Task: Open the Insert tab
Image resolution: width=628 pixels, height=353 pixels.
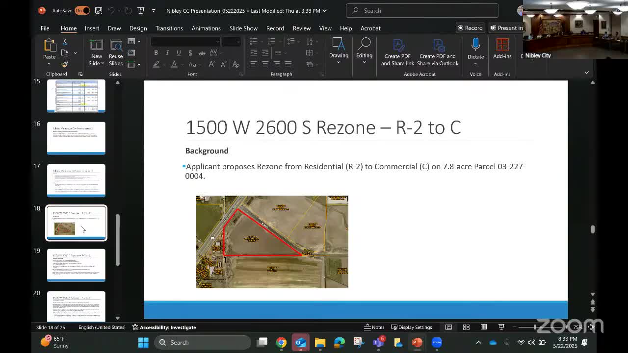Action: (x=92, y=28)
